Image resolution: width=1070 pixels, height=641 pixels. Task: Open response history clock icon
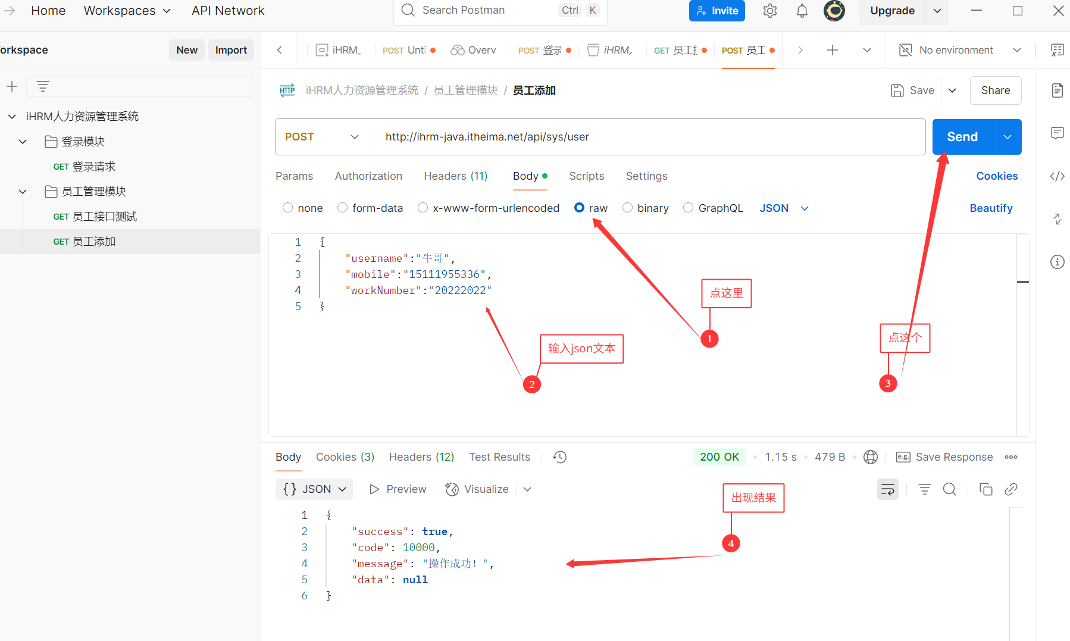559,457
